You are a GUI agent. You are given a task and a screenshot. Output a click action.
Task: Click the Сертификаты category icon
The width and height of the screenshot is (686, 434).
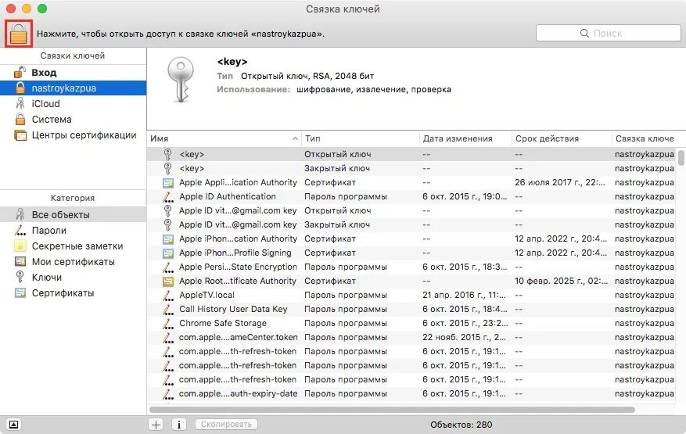(x=20, y=293)
